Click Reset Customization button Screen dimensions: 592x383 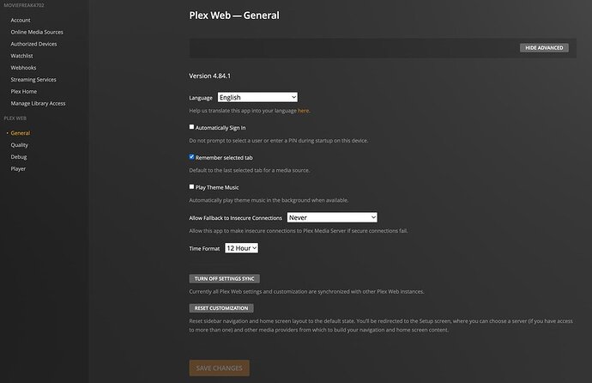click(221, 308)
